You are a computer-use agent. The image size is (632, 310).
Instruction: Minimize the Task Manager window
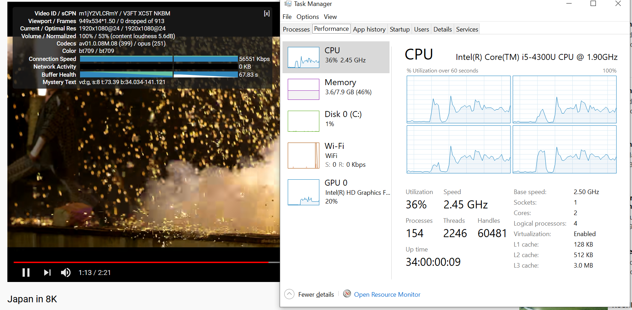[x=569, y=4]
